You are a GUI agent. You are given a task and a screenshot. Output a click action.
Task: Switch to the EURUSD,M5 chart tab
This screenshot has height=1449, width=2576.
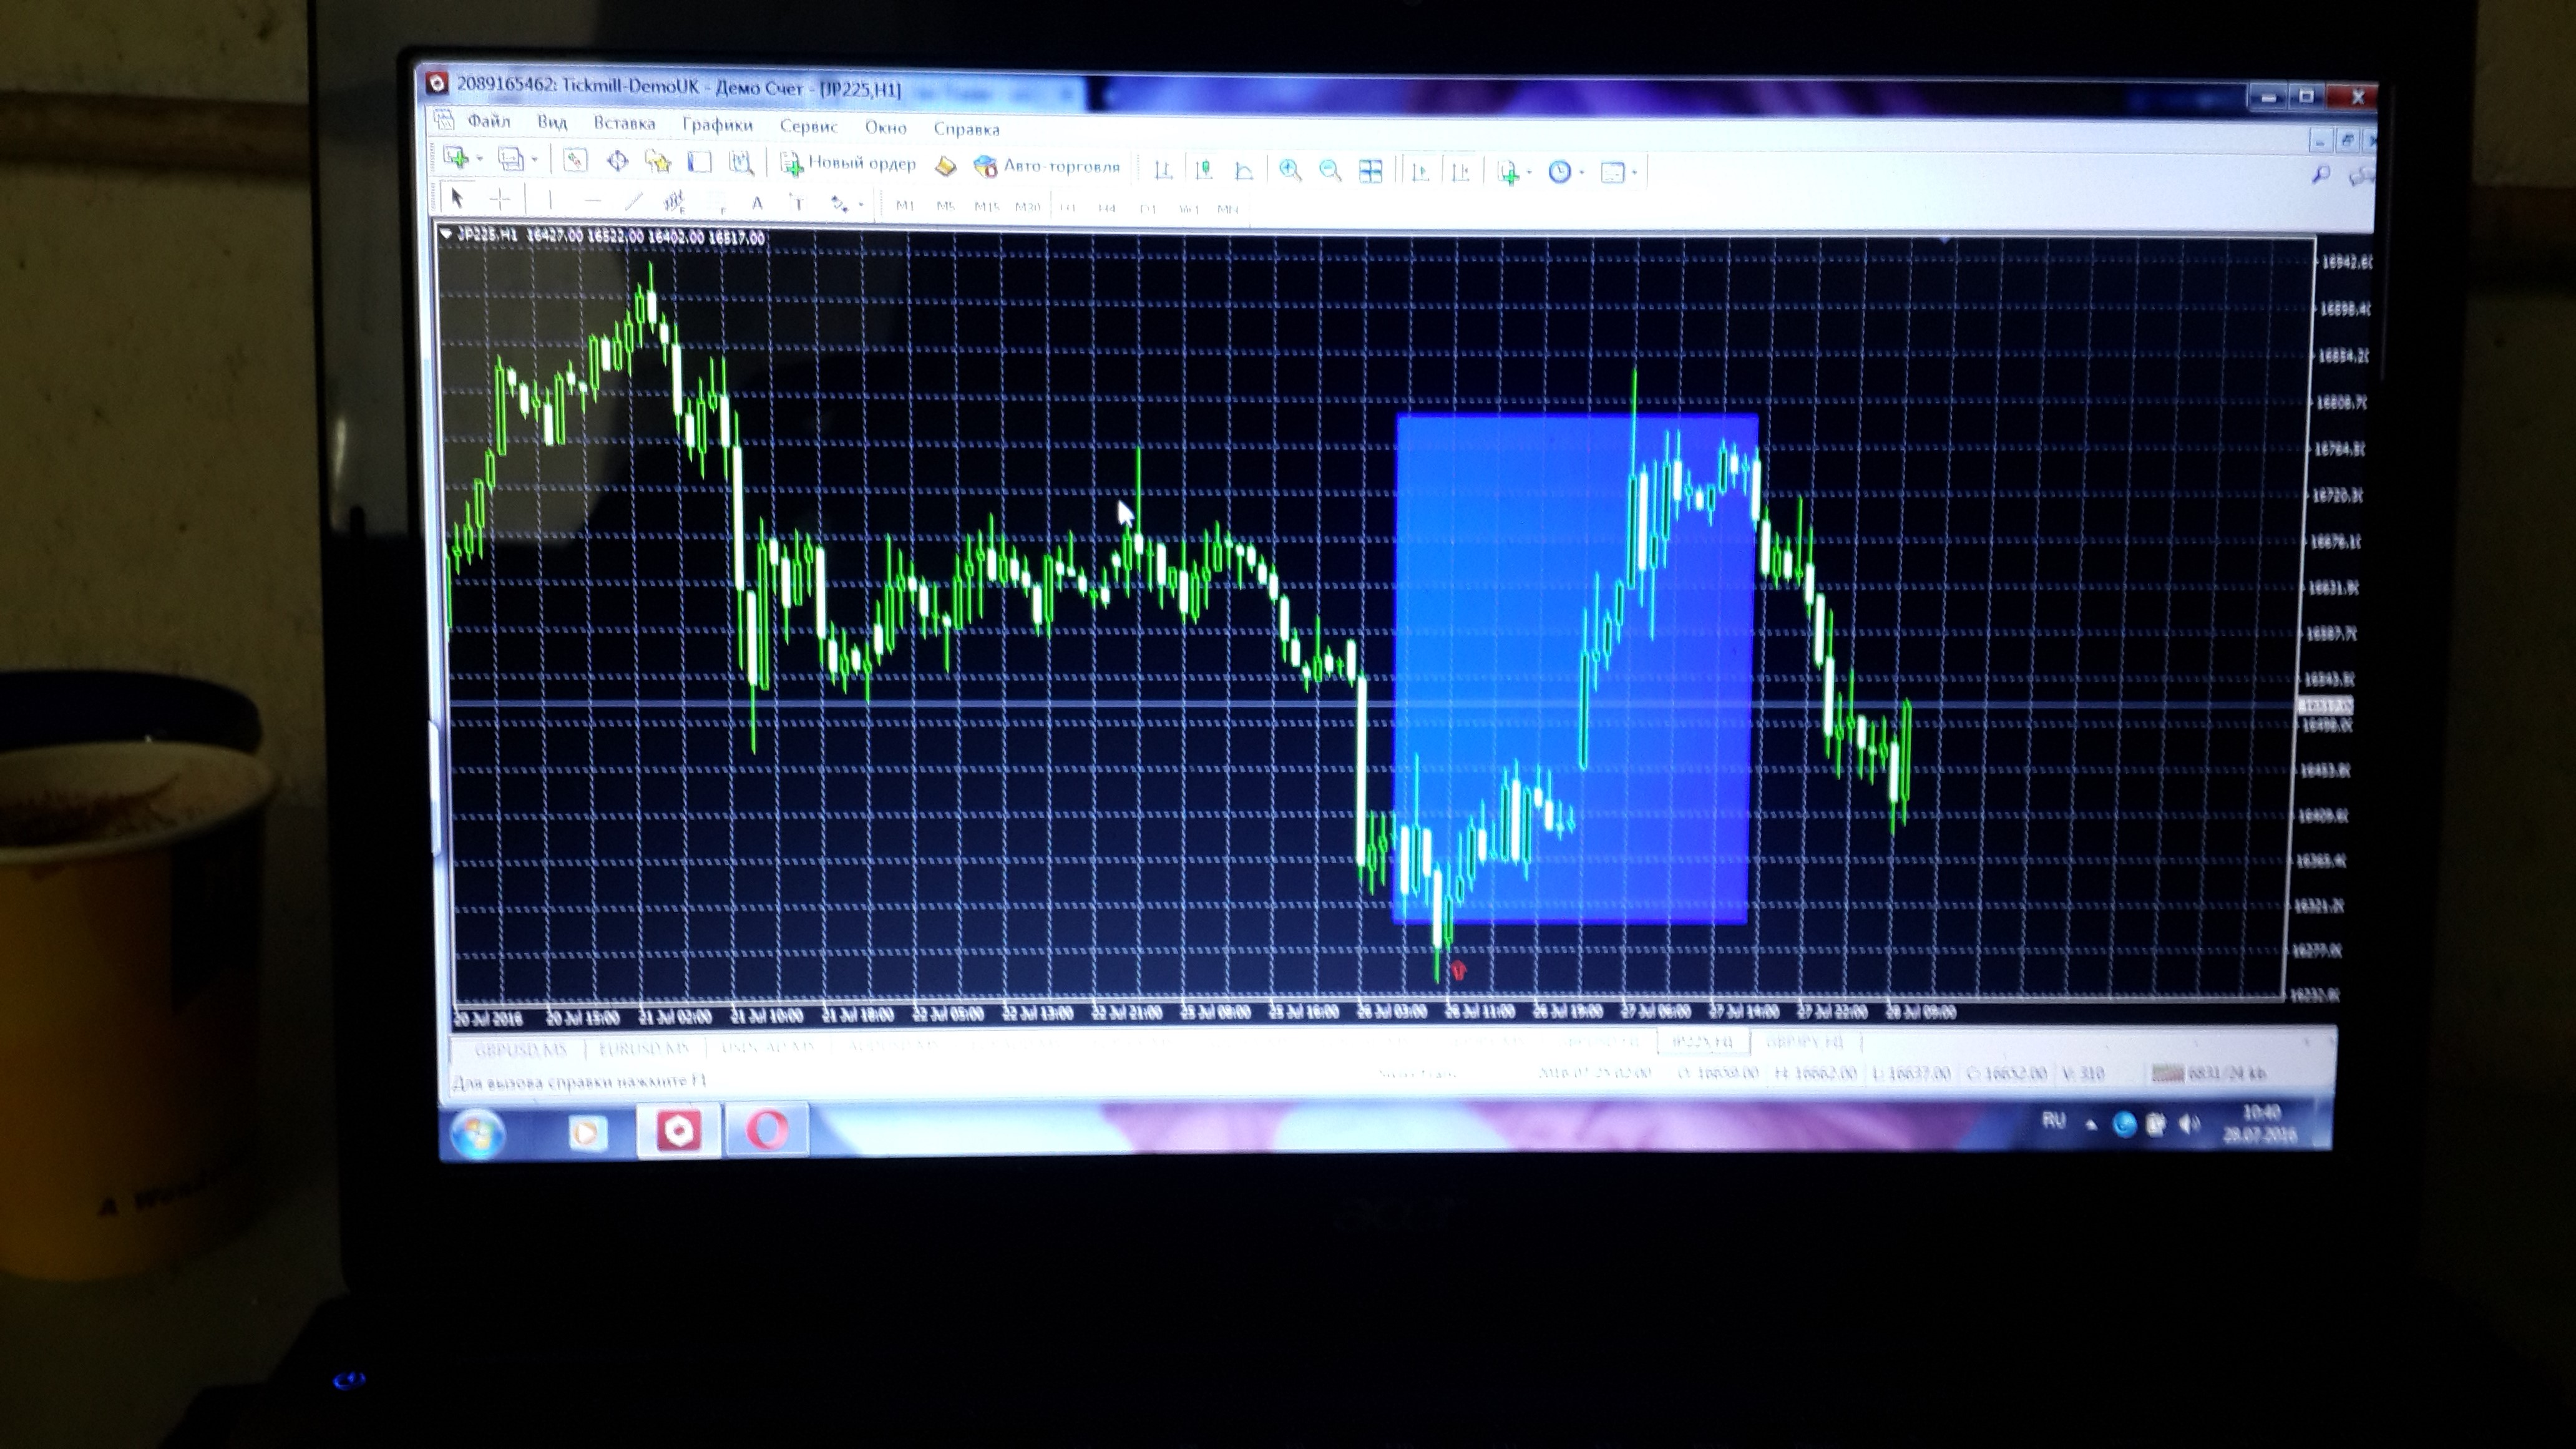(x=645, y=1049)
